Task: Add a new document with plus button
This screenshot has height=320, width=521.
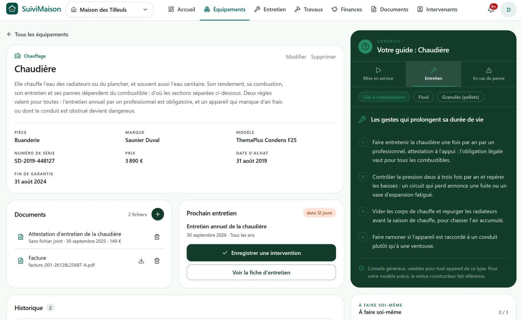Action: [158, 214]
